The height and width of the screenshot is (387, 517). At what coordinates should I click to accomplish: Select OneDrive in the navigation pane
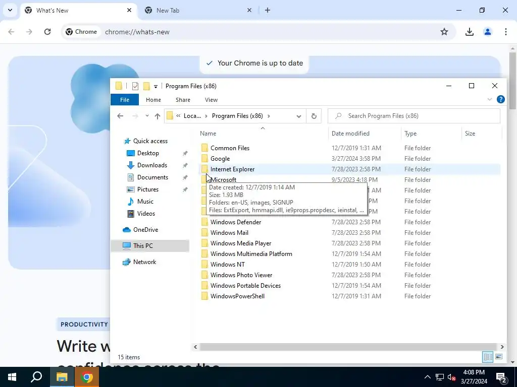(x=145, y=230)
